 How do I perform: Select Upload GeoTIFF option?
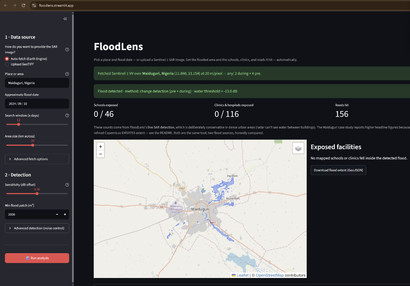pos(20,64)
